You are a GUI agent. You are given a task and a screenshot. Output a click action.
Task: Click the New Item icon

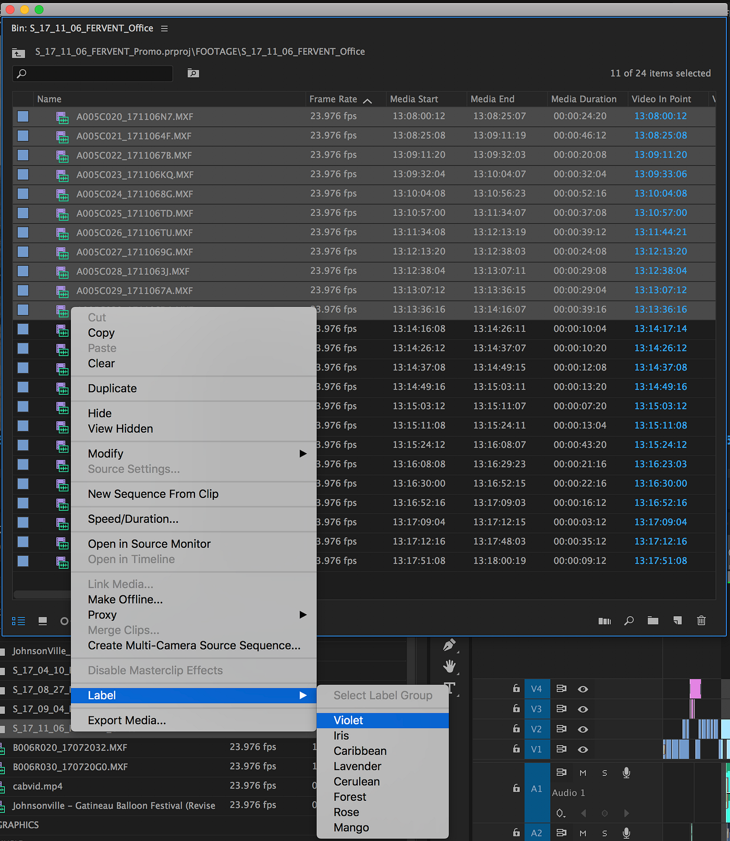click(677, 620)
